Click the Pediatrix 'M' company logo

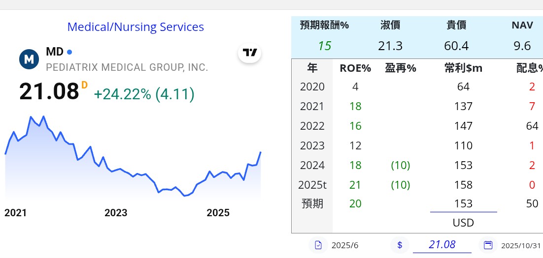[29, 59]
